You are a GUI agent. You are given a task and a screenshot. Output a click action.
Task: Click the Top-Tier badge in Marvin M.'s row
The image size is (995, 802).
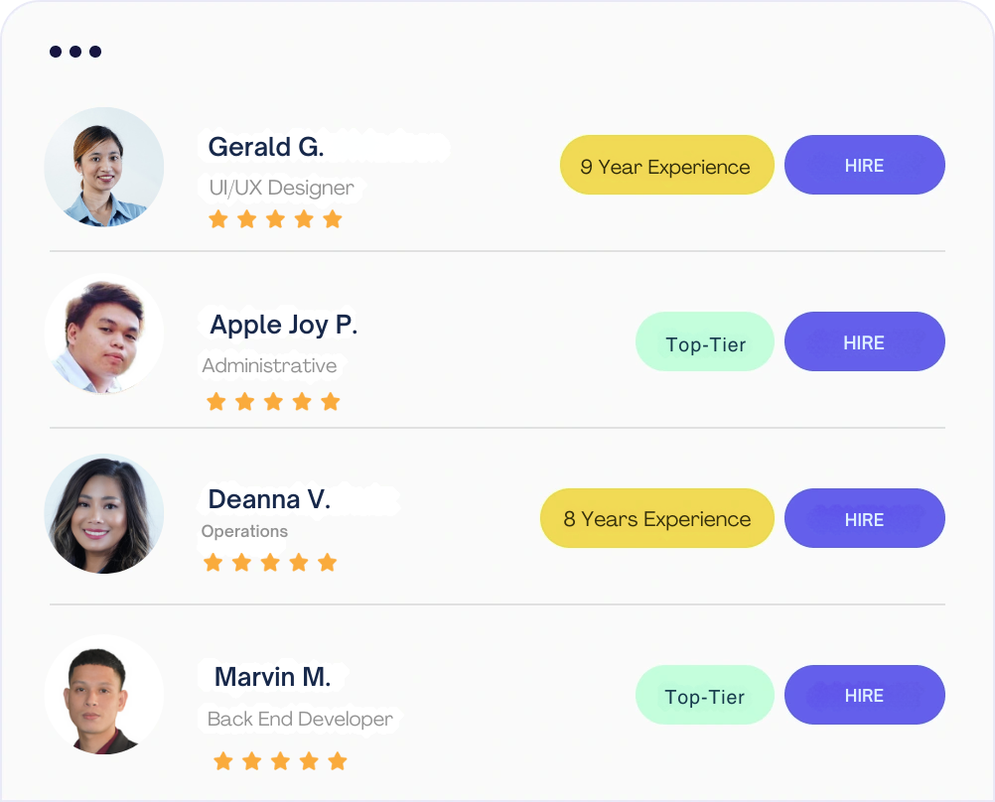[705, 695]
